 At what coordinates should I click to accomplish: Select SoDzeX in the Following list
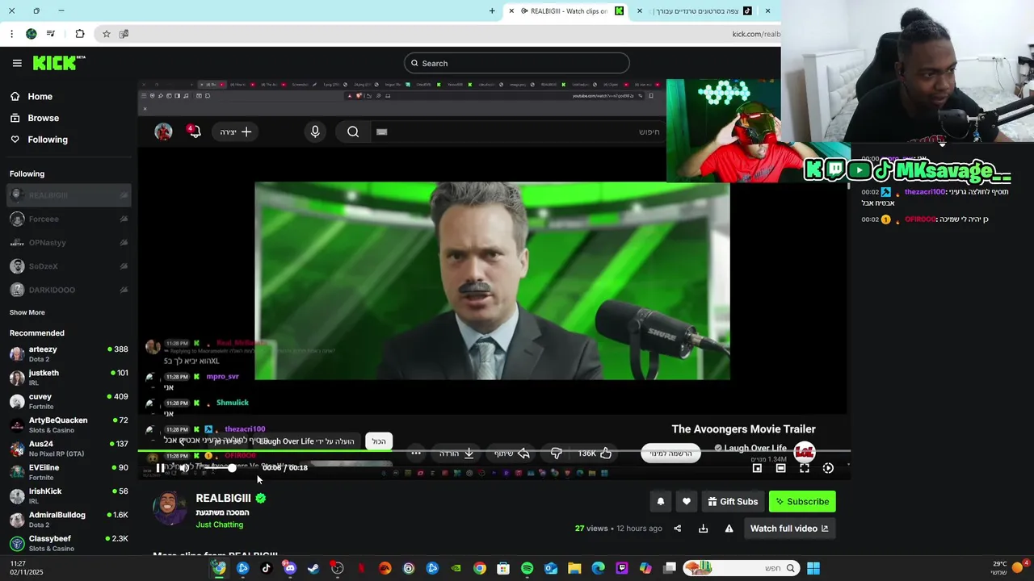pyautogui.click(x=69, y=266)
